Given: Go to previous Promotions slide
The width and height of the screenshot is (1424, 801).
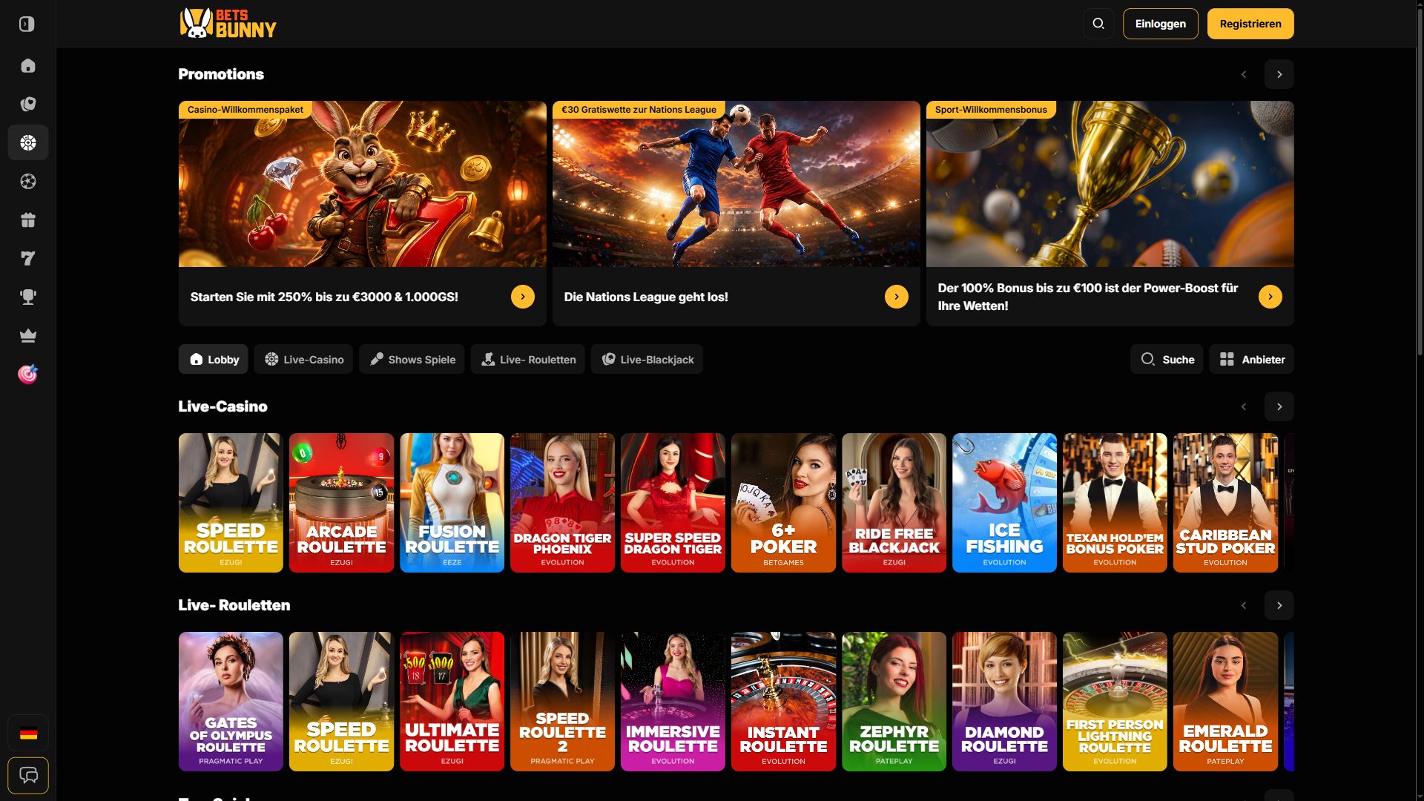Looking at the screenshot, I should pyautogui.click(x=1244, y=74).
